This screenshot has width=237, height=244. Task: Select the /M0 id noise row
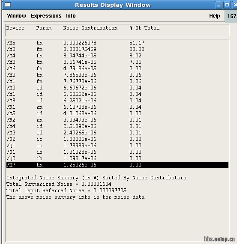(x=117, y=88)
